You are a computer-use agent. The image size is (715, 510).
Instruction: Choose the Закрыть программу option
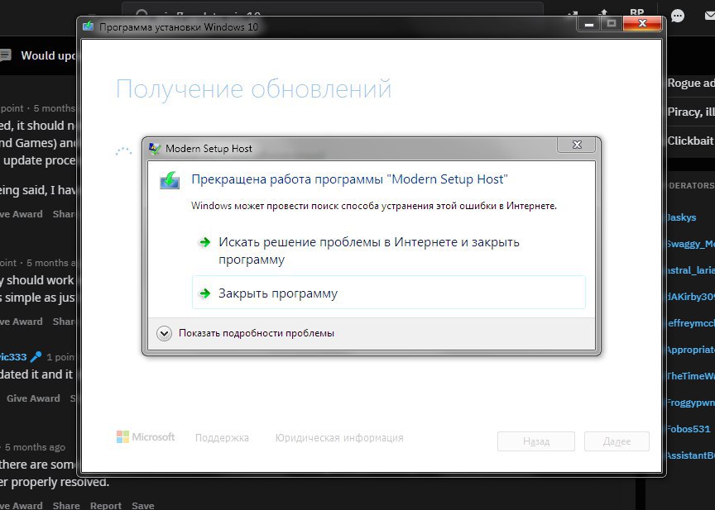coord(388,293)
